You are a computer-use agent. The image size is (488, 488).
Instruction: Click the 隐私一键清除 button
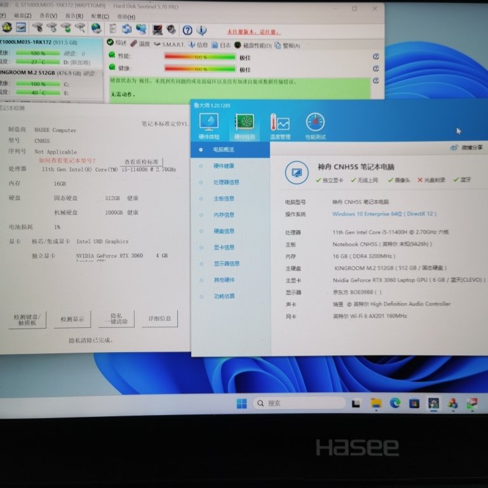116,319
